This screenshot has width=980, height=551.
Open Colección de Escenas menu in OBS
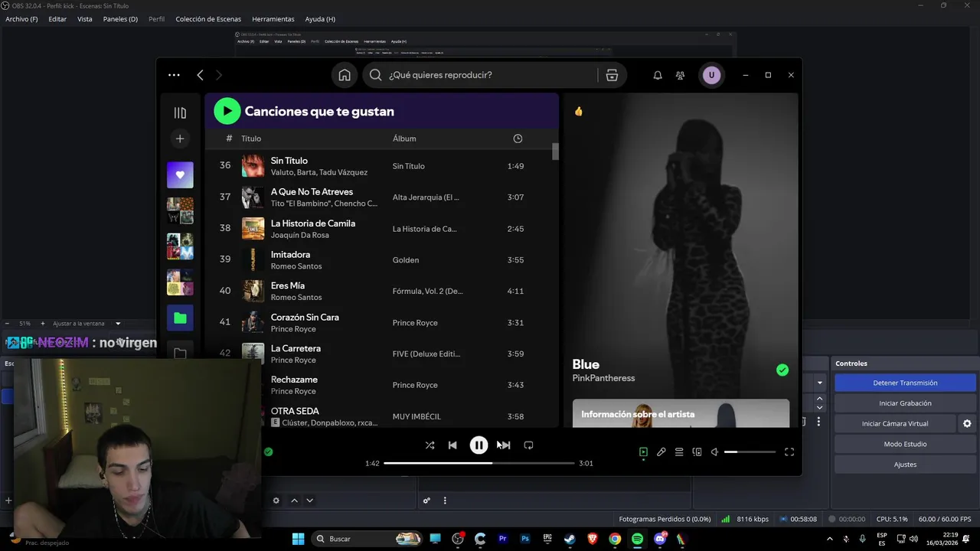click(208, 19)
